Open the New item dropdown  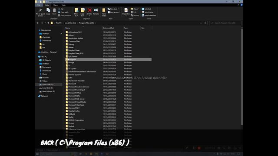click(113, 9)
